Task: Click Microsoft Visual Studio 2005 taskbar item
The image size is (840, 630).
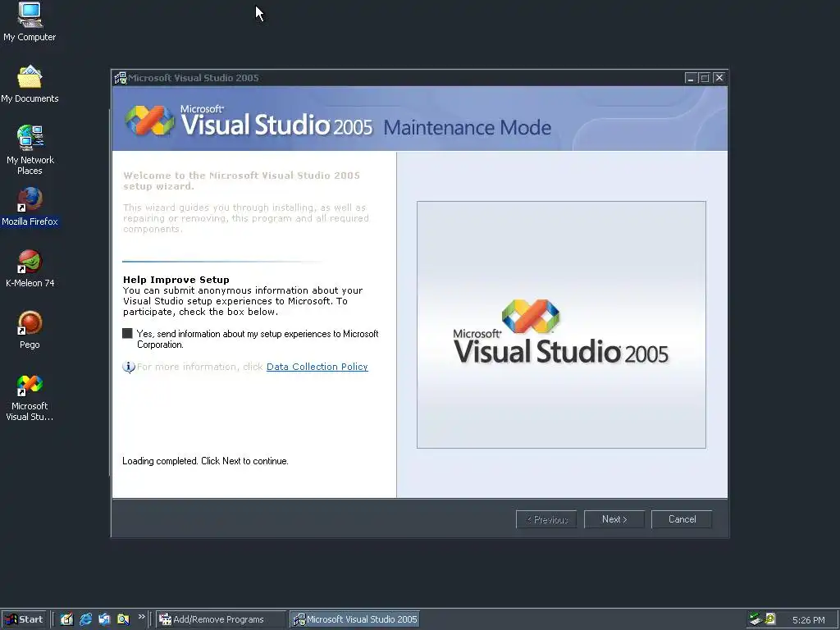Action: coord(354,619)
